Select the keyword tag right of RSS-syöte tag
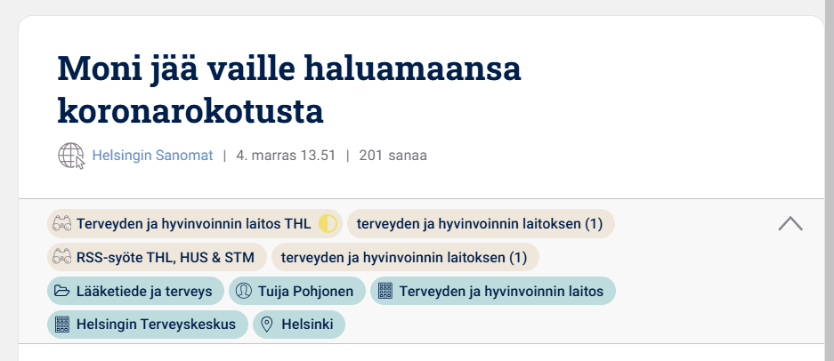Viewport: 834px width, 361px height. pos(405,258)
